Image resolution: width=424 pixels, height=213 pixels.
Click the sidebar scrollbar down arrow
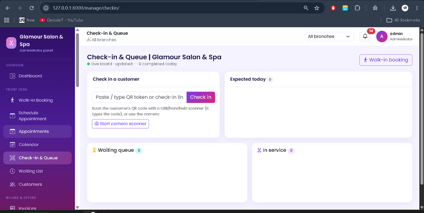(77, 207)
